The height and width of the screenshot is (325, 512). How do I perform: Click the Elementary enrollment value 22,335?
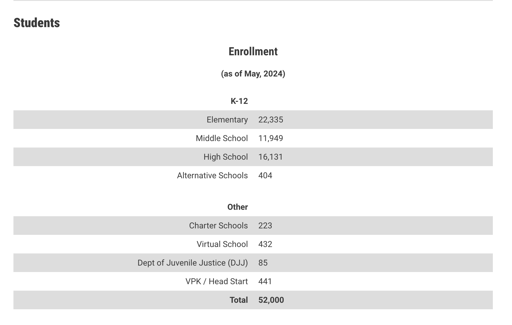click(270, 120)
